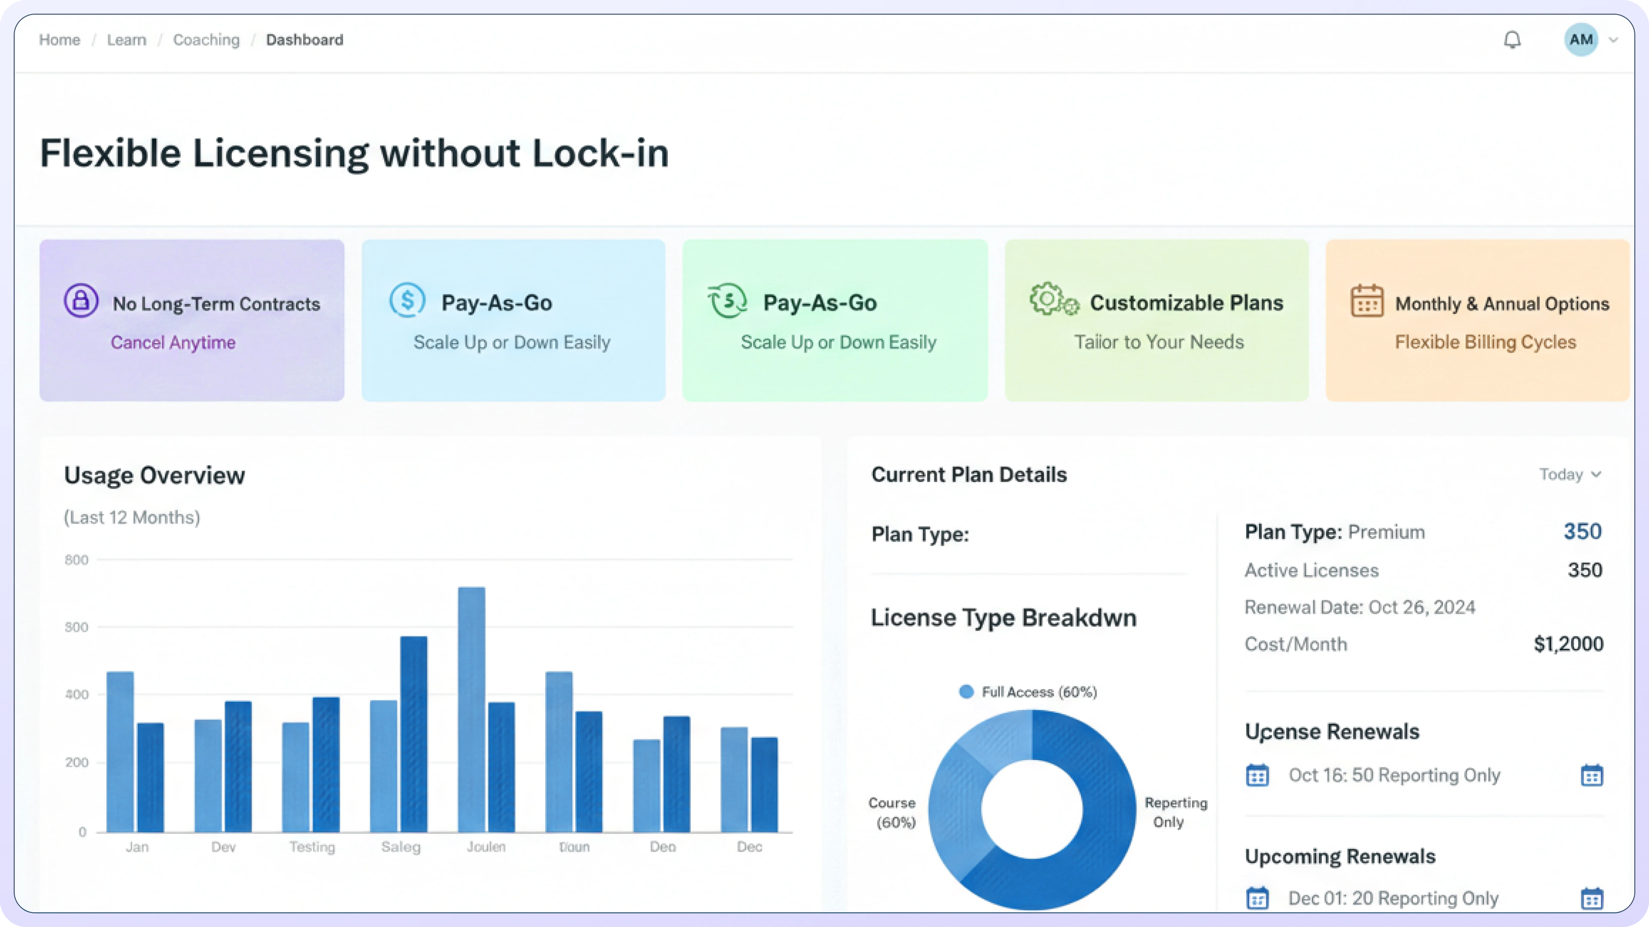The height and width of the screenshot is (927, 1649).
Task: Click the notification bell icon
Action: click(x=1512, y=39)
